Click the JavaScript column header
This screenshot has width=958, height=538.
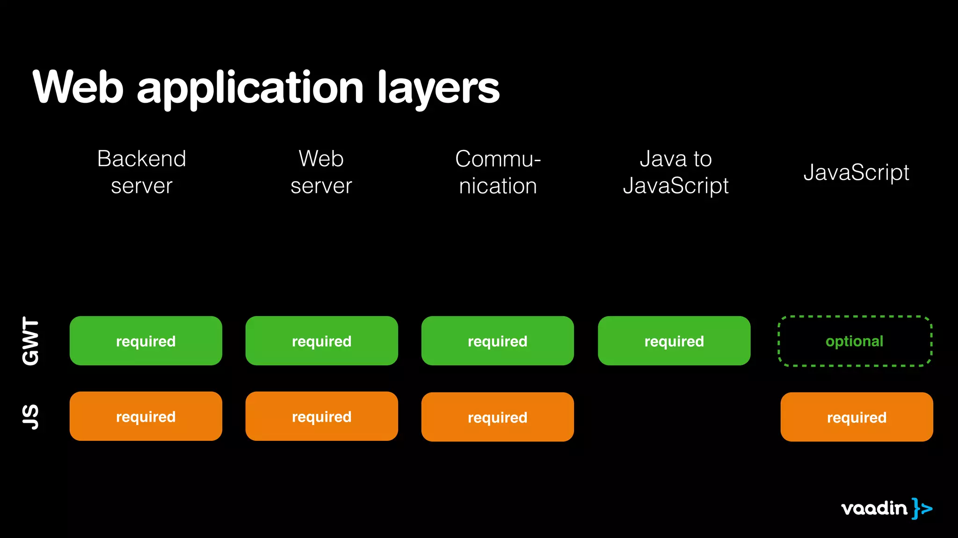856,172
